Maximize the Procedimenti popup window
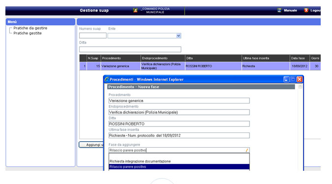This screenshot has height=184, width=332. [293, 79]
